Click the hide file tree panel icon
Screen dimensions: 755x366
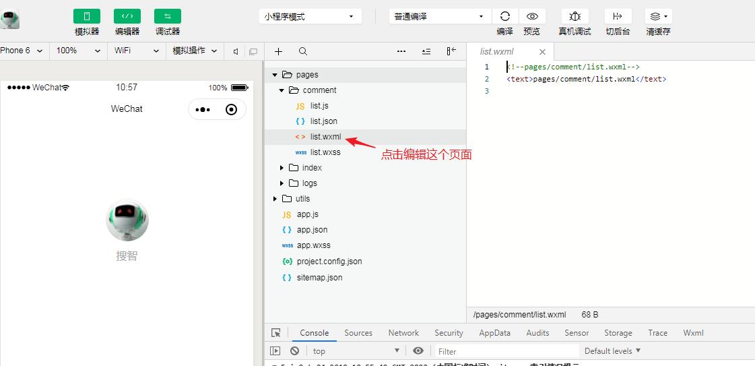[451, 51]
